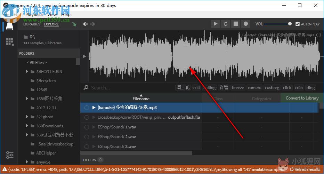This screenshot has height=174, width=324.
Task: Click the folders panel vertical scrollbar
Action: pos(78,62)
